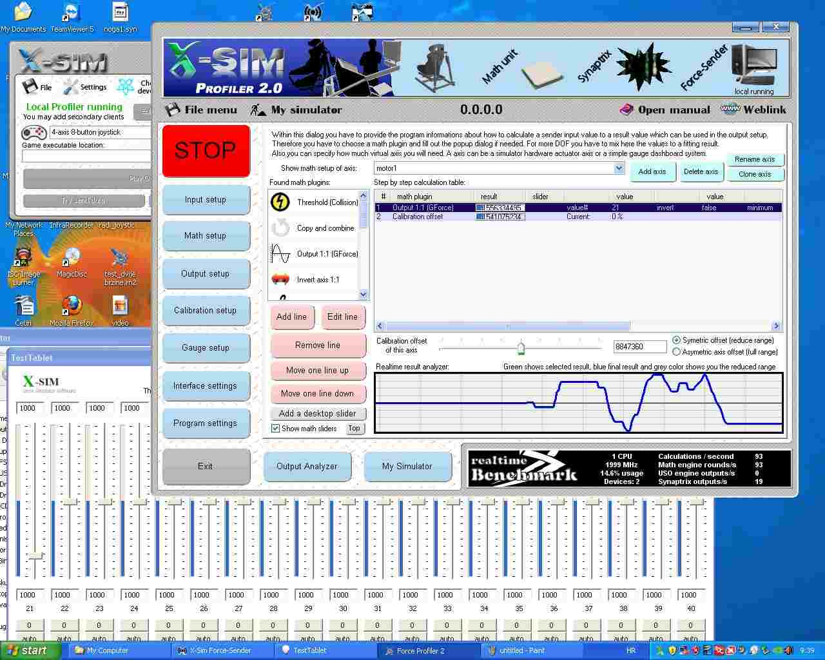The width and height of the screenshot is (825, 660).
Task: Select Asymetric axis offset (full range) option
Action: pos(676,352)
